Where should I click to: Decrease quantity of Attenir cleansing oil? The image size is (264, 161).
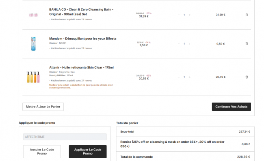179,77
